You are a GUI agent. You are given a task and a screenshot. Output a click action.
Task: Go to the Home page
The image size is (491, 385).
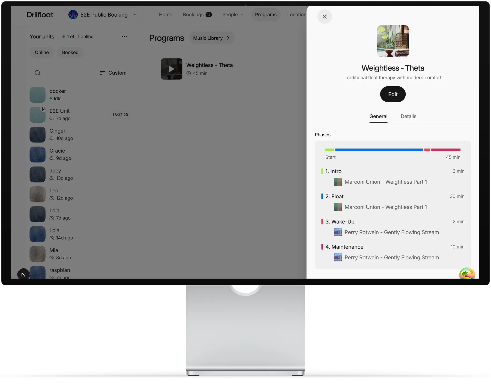click(166, 15)
